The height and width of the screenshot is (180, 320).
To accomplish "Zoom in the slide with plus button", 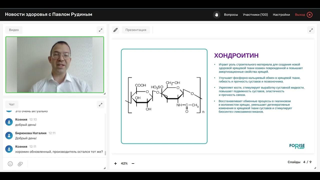I will coord(115,163).
